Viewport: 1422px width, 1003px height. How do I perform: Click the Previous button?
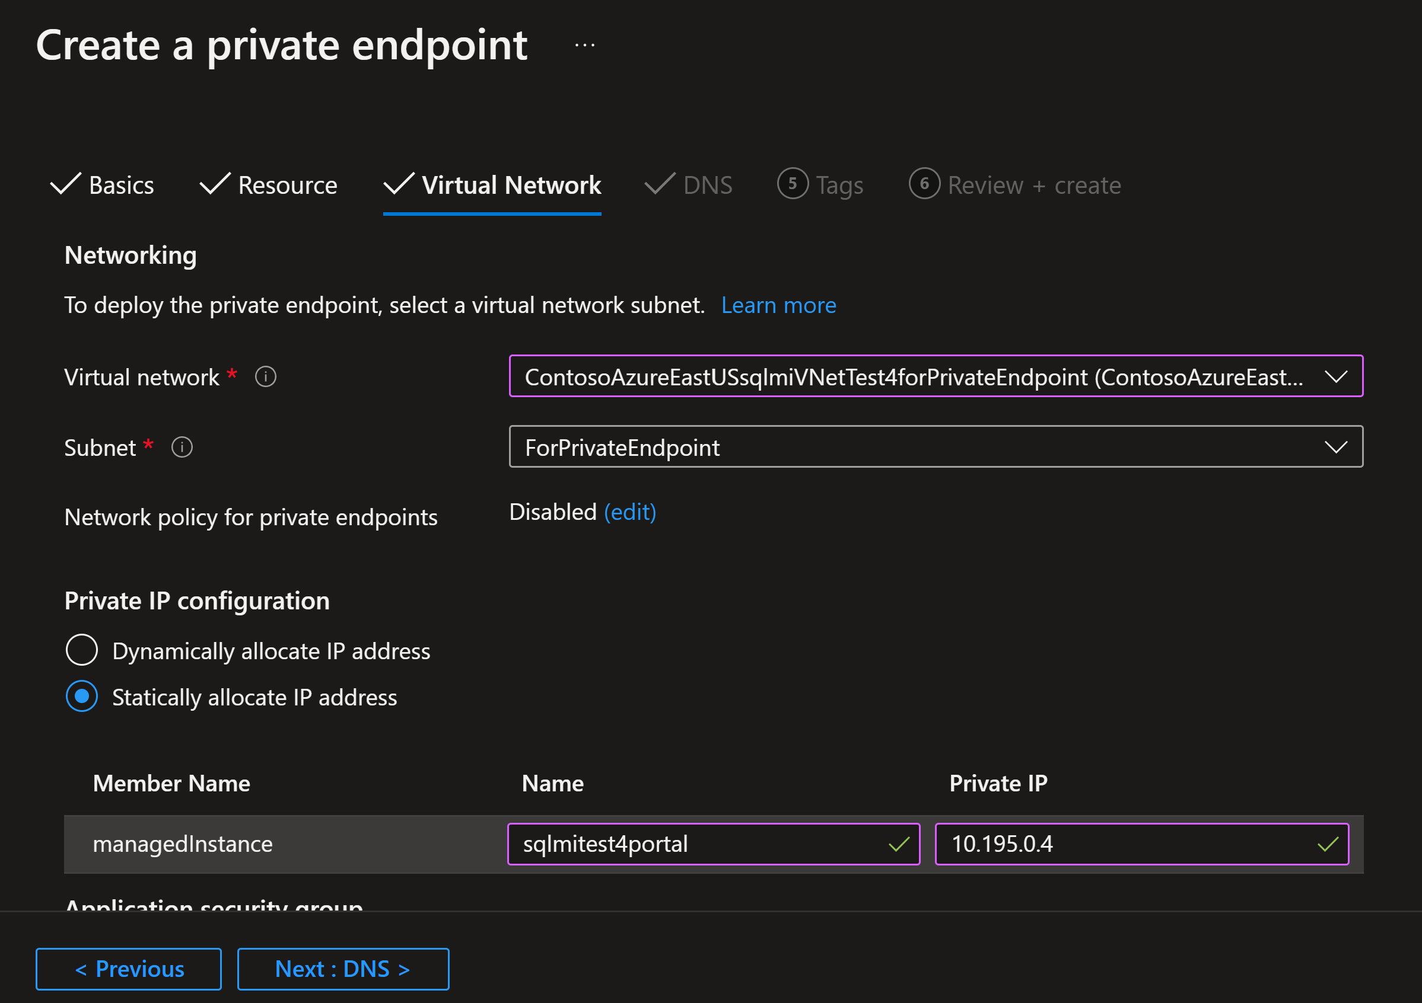pos(129,969)
